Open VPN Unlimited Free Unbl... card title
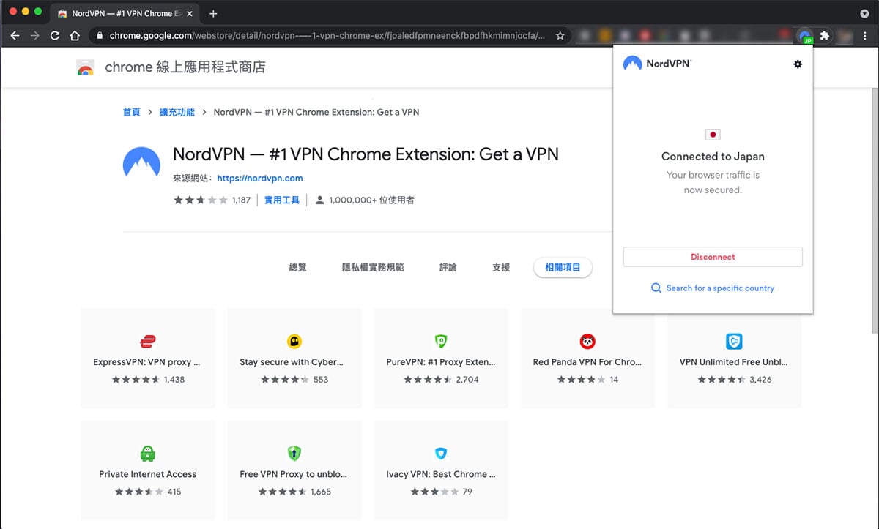Image resolution: width=879 pixels, height=529 pixels. [x=735, y=362]
